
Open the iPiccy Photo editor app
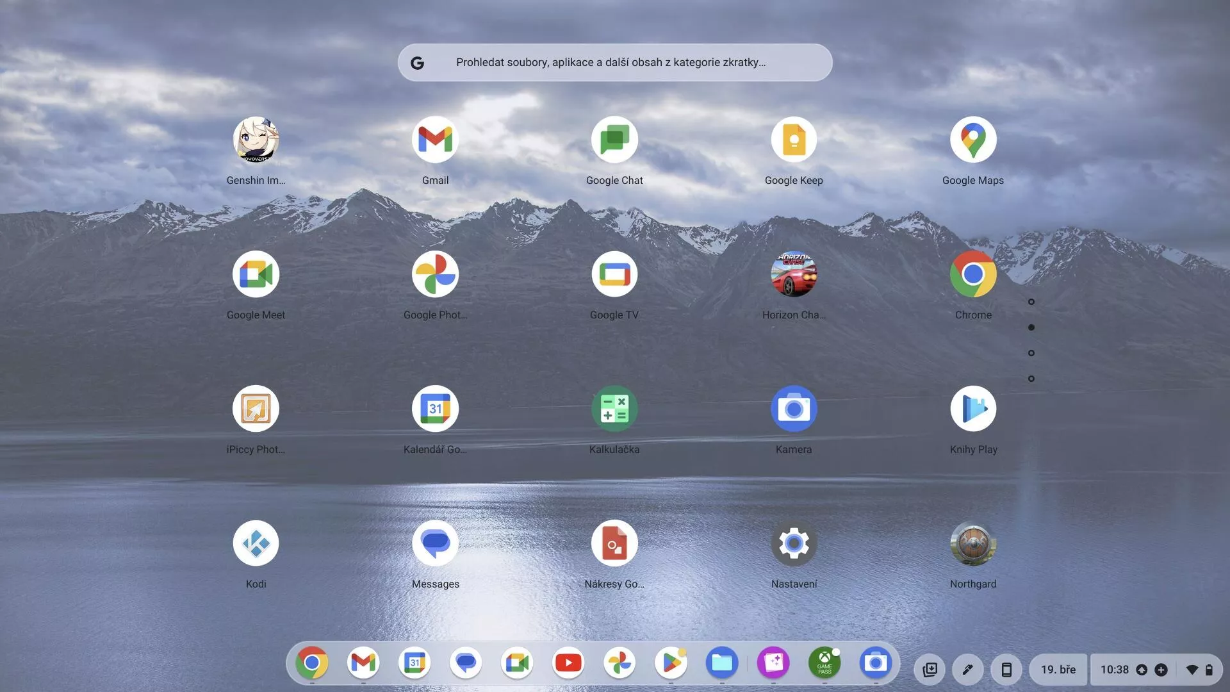point(256,409)
